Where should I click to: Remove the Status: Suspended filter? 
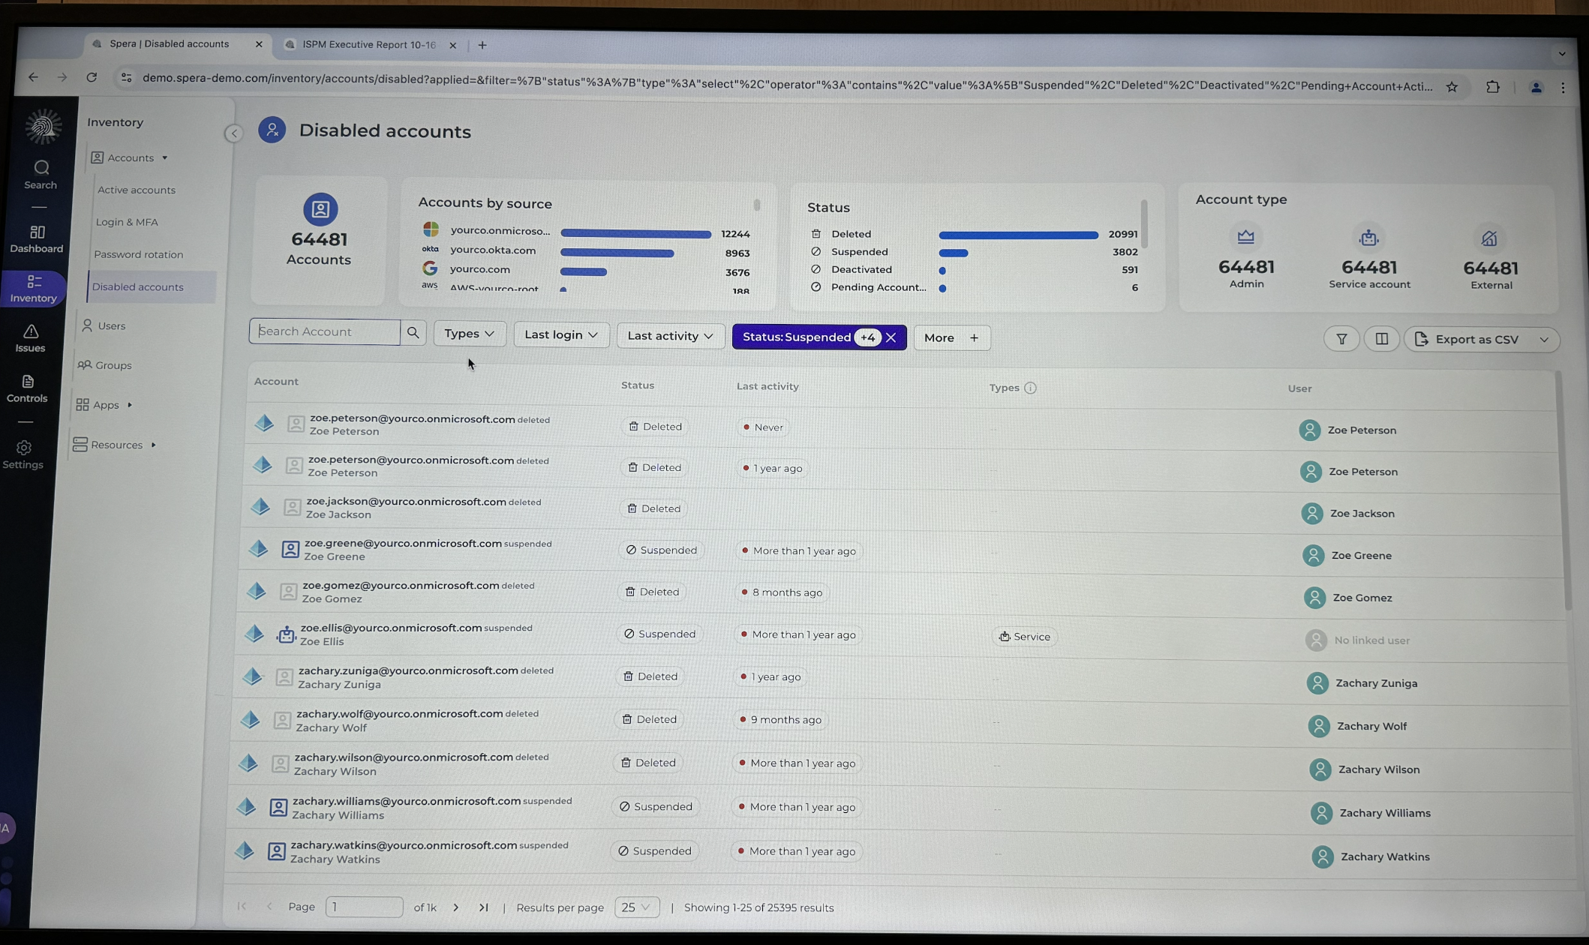891,337
